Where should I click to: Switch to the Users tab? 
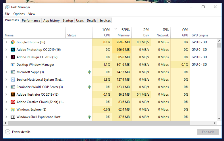(x=80, y=21)
